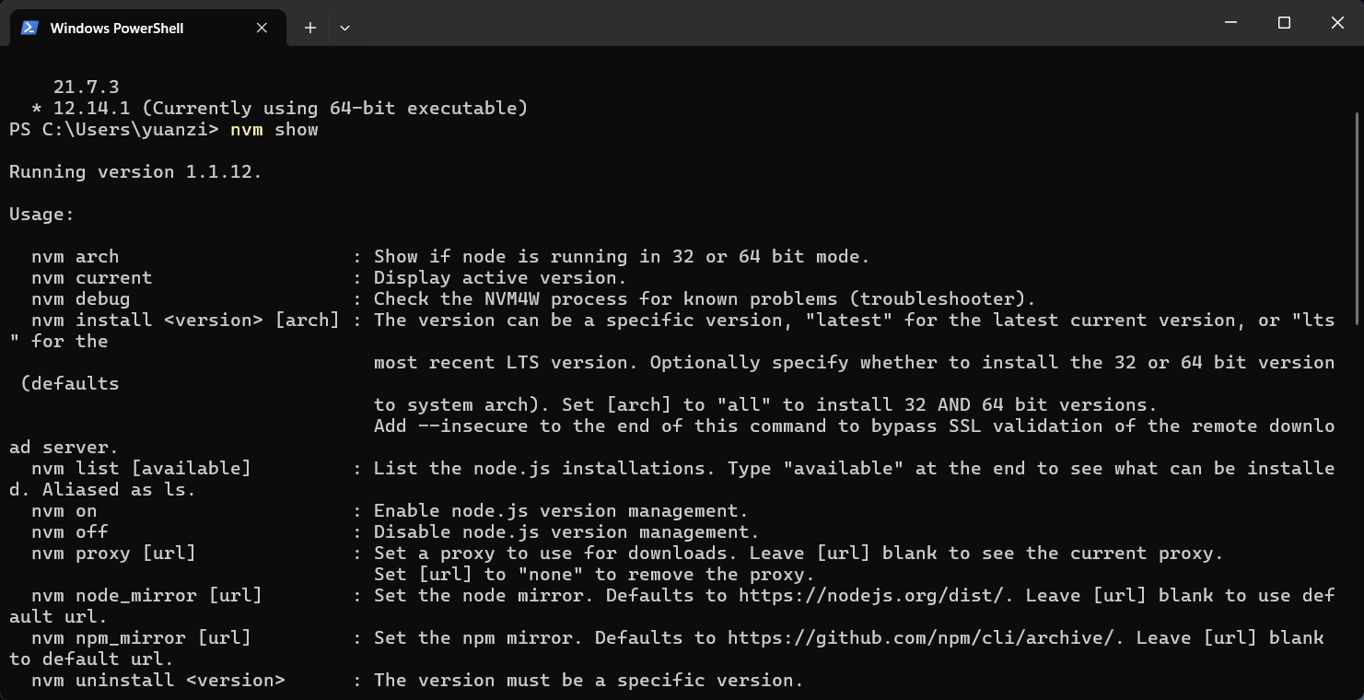Click the "nvm node_mirror [url]" usage entry

[x=146, y=596]
